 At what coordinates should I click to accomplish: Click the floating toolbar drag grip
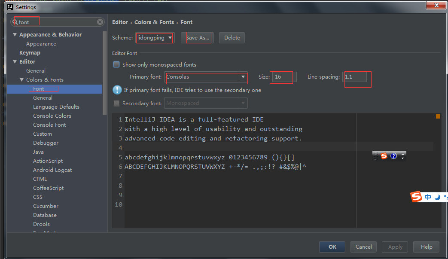[376, 156]
